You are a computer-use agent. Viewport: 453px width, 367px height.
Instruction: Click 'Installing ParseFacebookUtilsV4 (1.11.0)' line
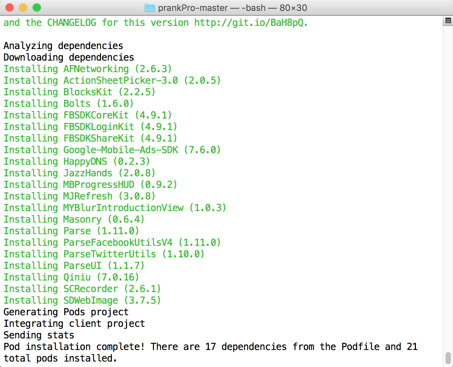tap(112, 243)
